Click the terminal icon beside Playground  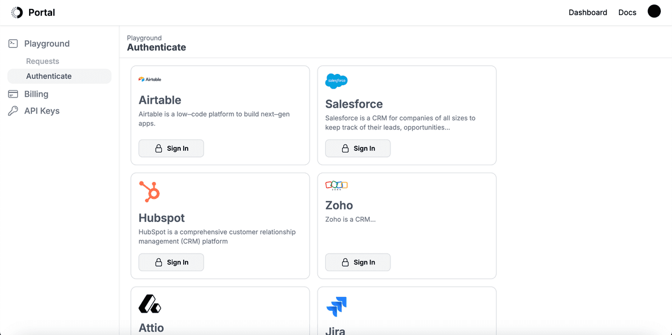(x=12, y=43)
